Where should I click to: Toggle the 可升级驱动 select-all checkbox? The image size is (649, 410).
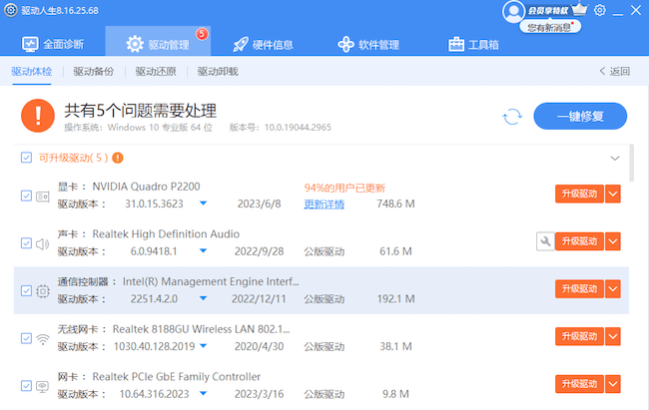click(26, 158)
